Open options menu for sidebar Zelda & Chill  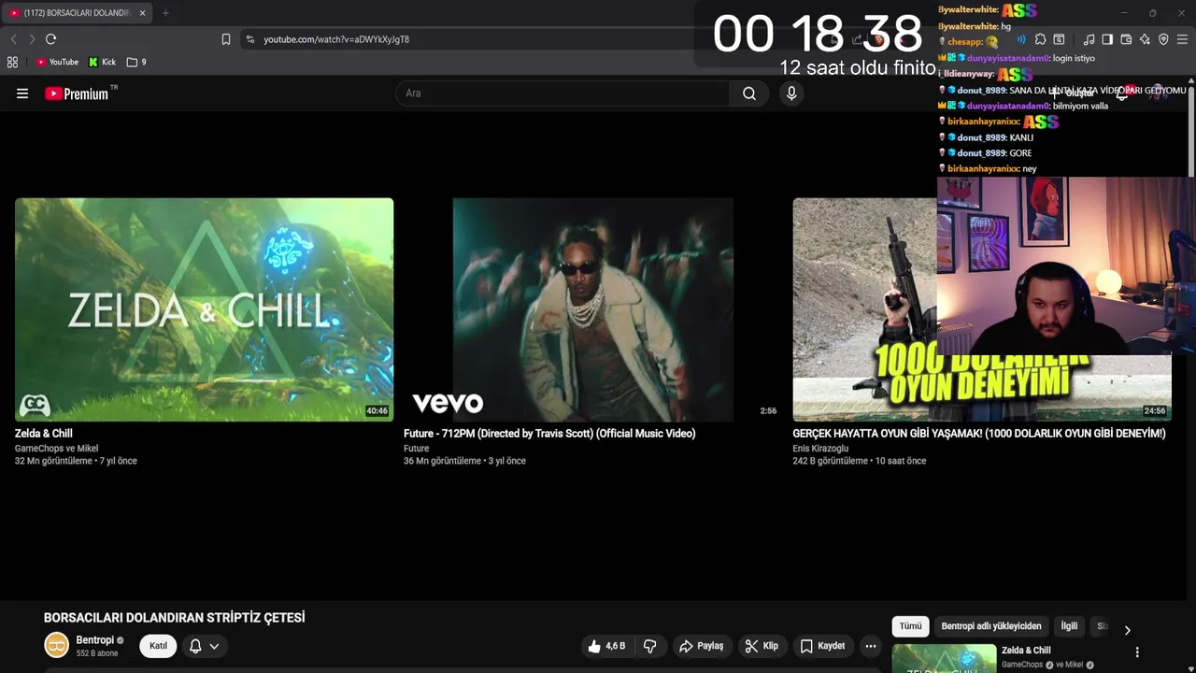pyautogui.click(x=1137, y=652)
